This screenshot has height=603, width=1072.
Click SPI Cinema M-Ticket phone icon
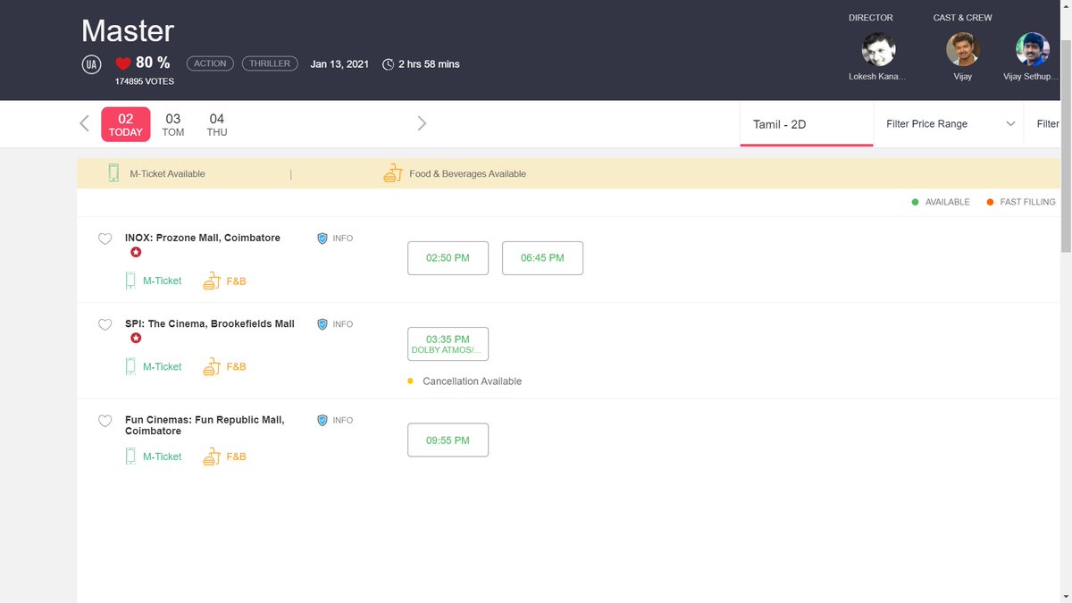tap(130, 366)
